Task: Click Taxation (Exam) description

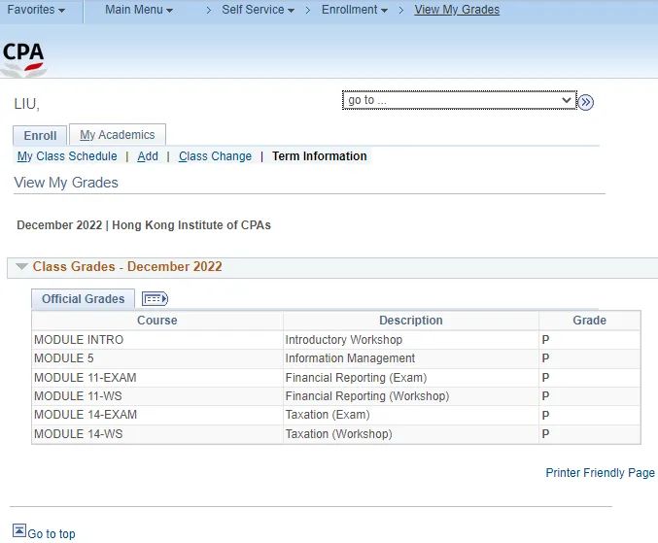Action: click(x=328, y=415)
